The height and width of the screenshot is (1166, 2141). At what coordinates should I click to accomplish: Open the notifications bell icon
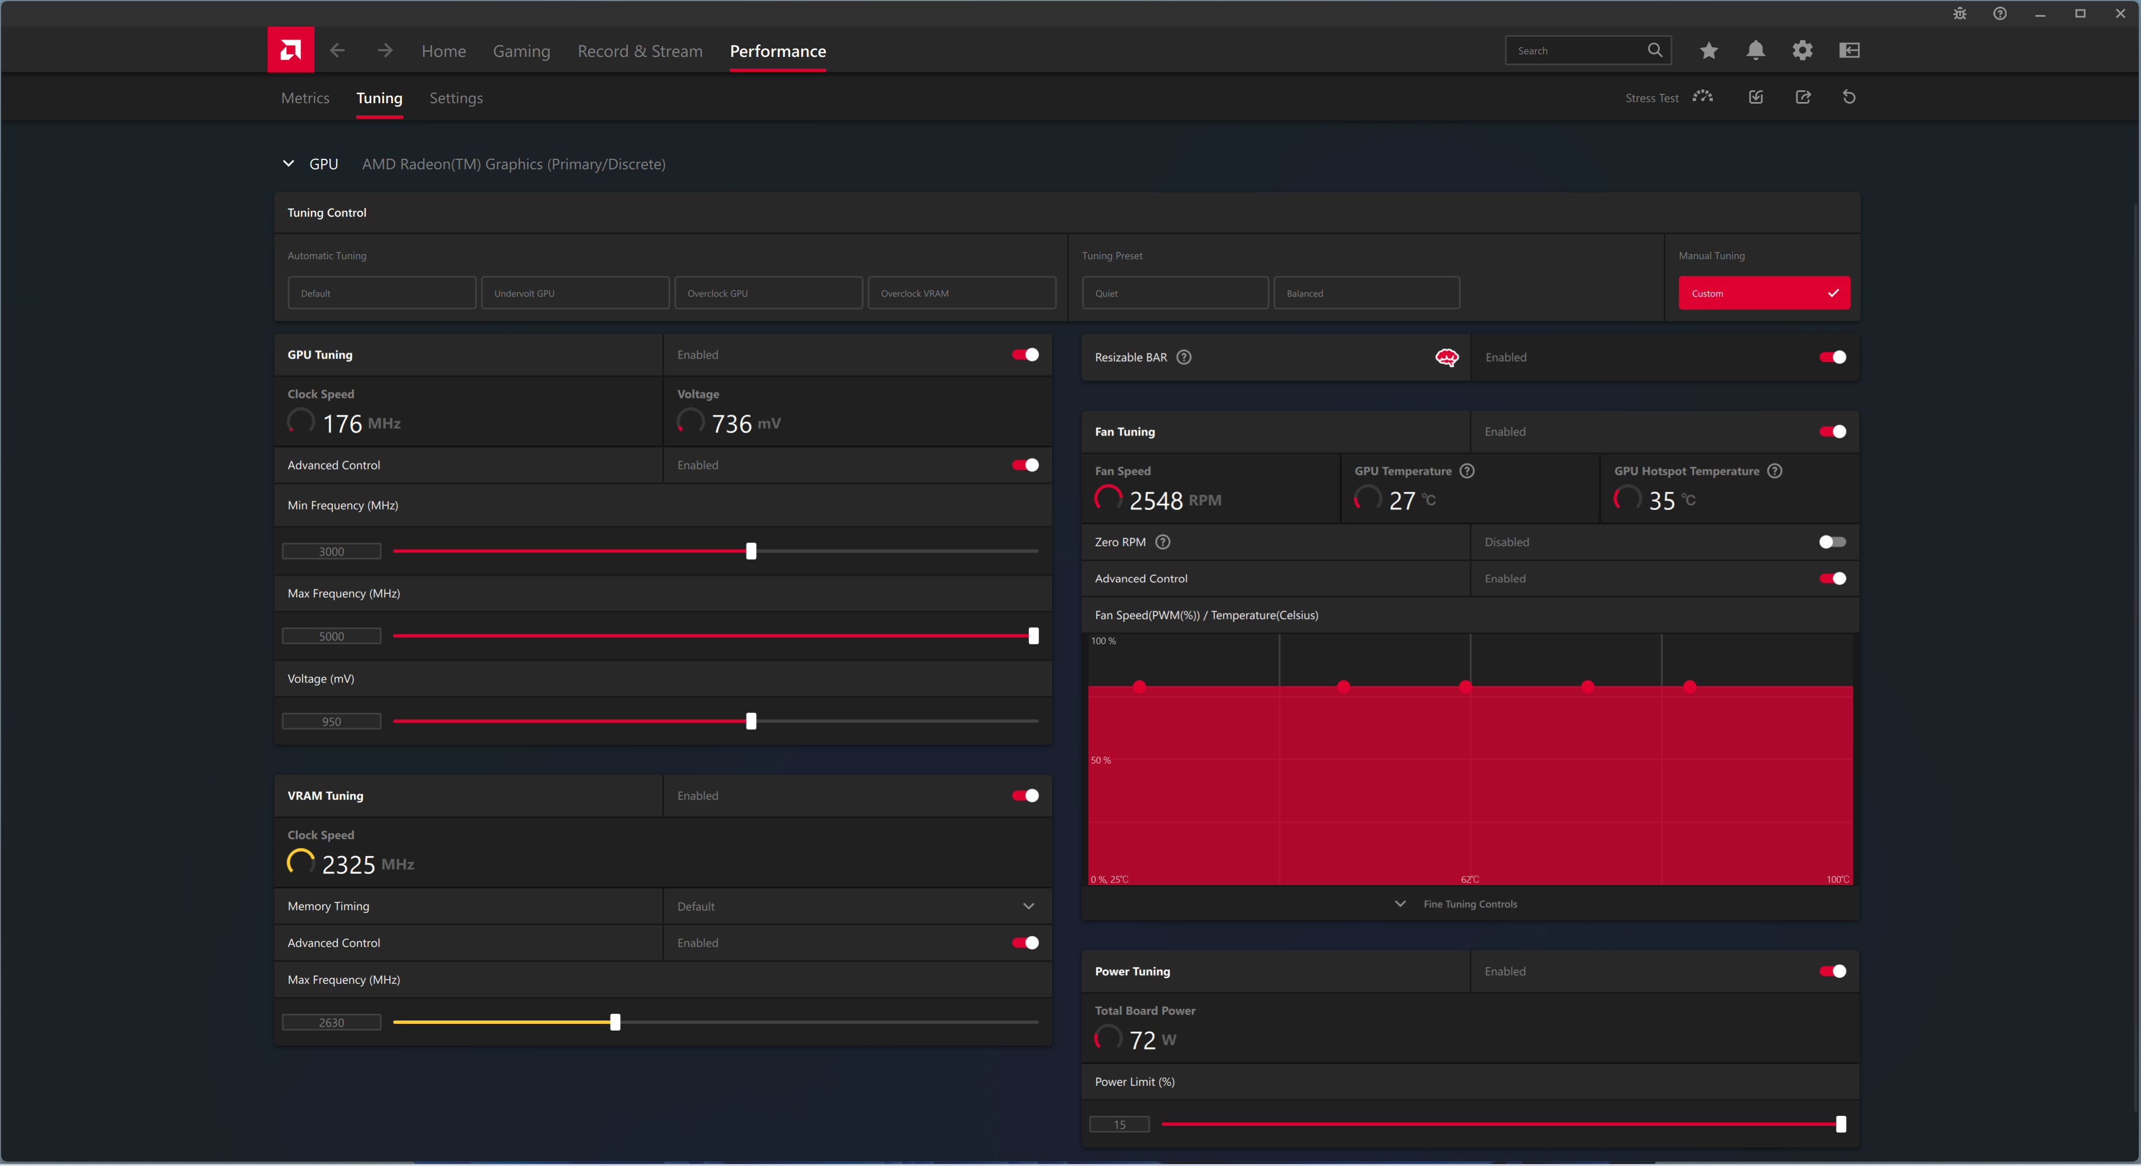(x=1755, y=51)
